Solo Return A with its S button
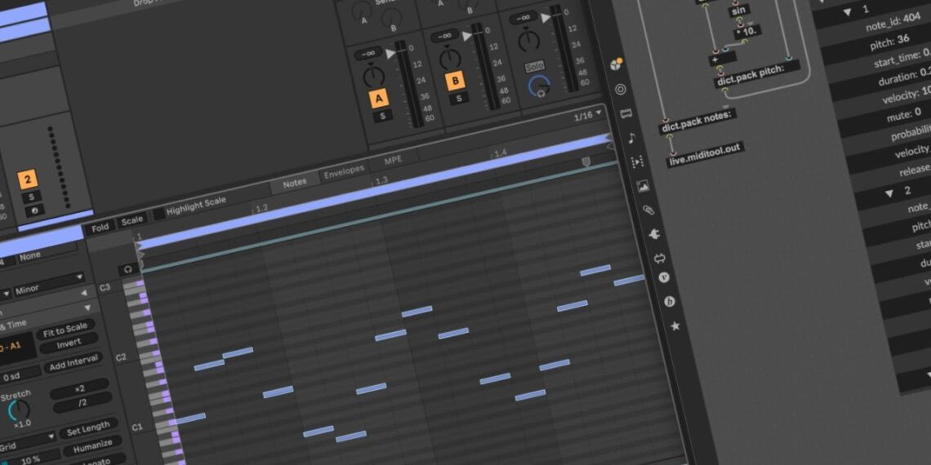The image size is (931, 465). [382, 116]
